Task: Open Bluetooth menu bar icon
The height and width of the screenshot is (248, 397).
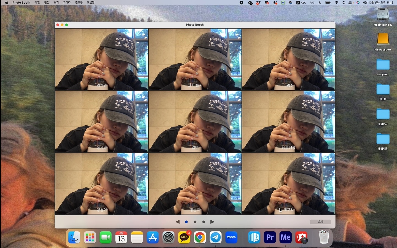Action: 320,2
